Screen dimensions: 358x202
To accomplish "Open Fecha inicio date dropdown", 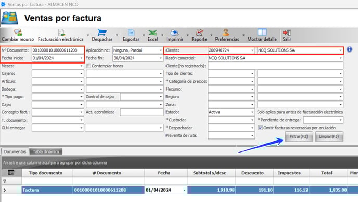I will [x=81, y=58].
